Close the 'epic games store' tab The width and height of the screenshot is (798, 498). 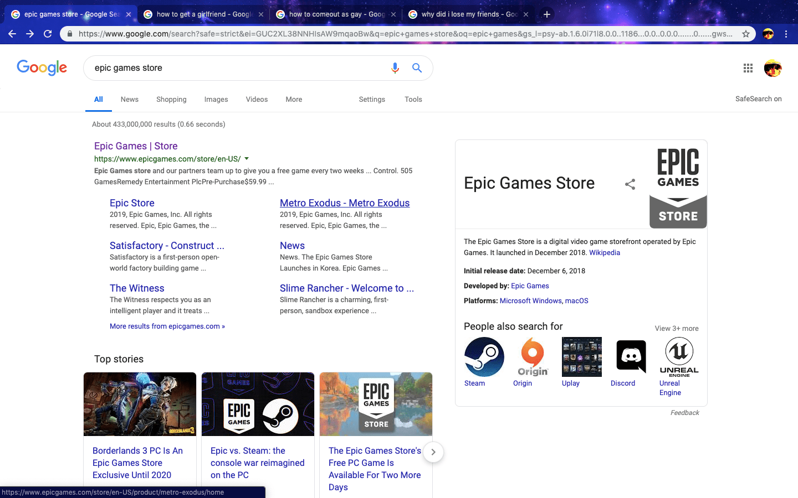click(x=129, y=14)
